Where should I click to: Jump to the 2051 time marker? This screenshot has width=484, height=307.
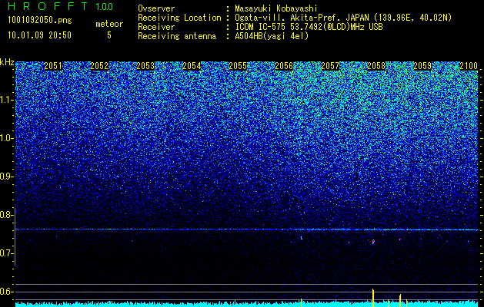53,66
